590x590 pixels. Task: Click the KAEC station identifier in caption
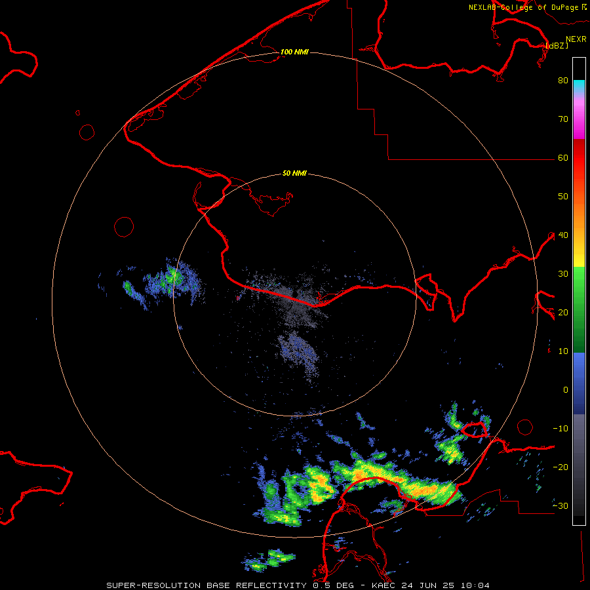385,585
